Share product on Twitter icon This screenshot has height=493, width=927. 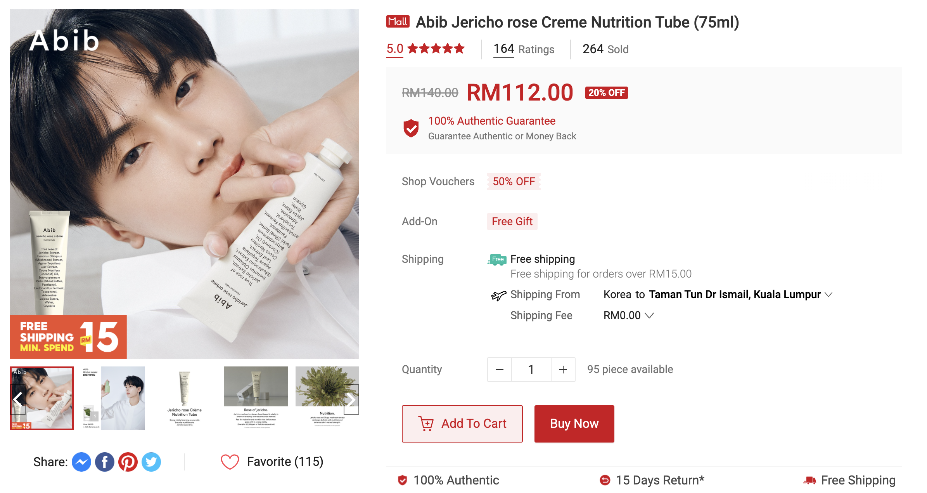coord(151,462)
